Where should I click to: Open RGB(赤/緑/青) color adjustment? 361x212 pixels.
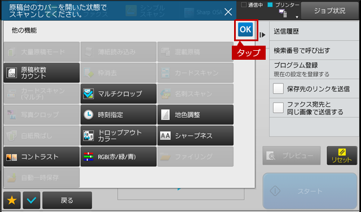118,157
